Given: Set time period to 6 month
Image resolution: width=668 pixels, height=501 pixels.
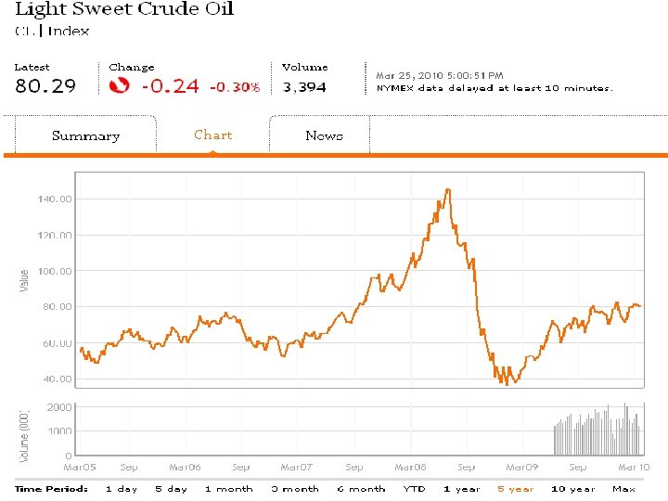Looking at the screenshot, I should tap(361, 489).
